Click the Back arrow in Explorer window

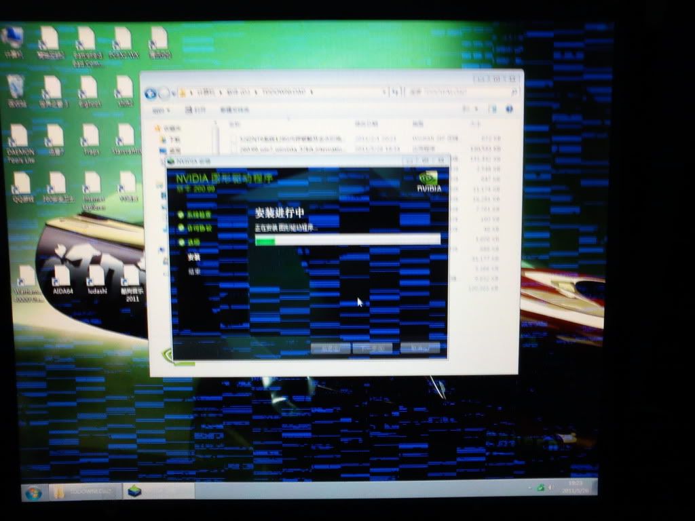coord(151,94)
